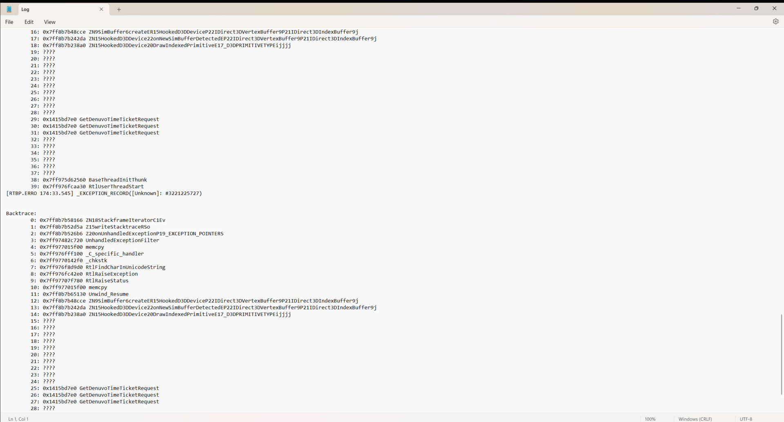Click the RTBP.ERRO exception record line
784x422 pixels.
pyautogui.click(x=104, y=193)
